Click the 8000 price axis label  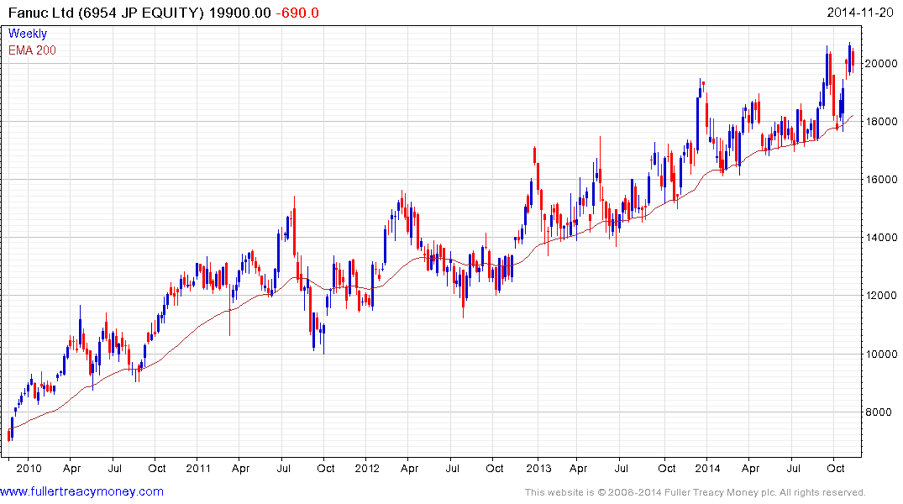[879, 412]
